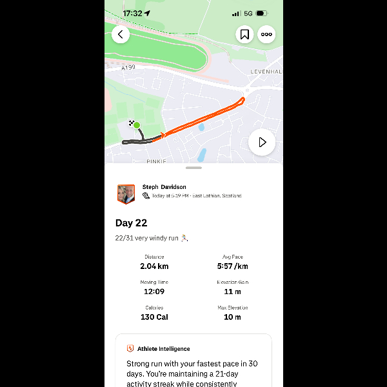
Task: Open the Athlete Intelligence summary card
Action: click(x=193, y=361)
